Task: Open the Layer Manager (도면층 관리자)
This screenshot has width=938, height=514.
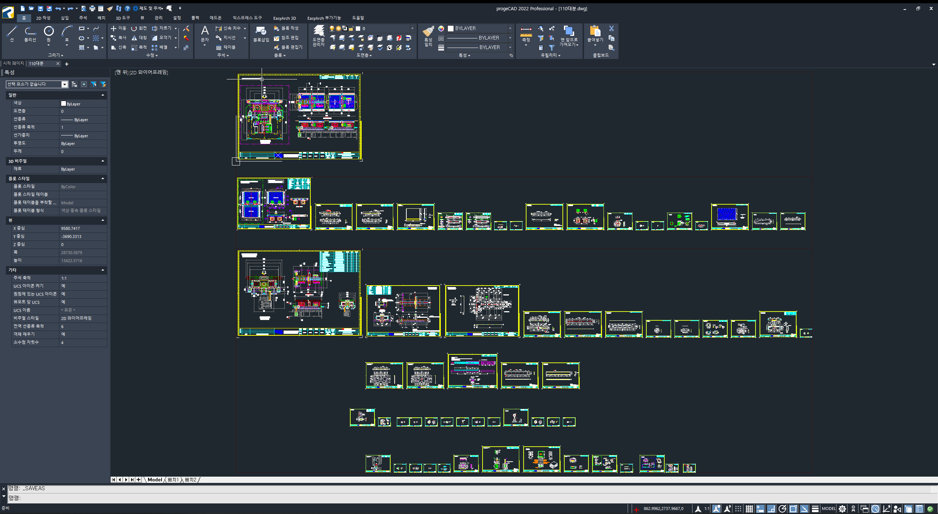Action: click(318, 36)
